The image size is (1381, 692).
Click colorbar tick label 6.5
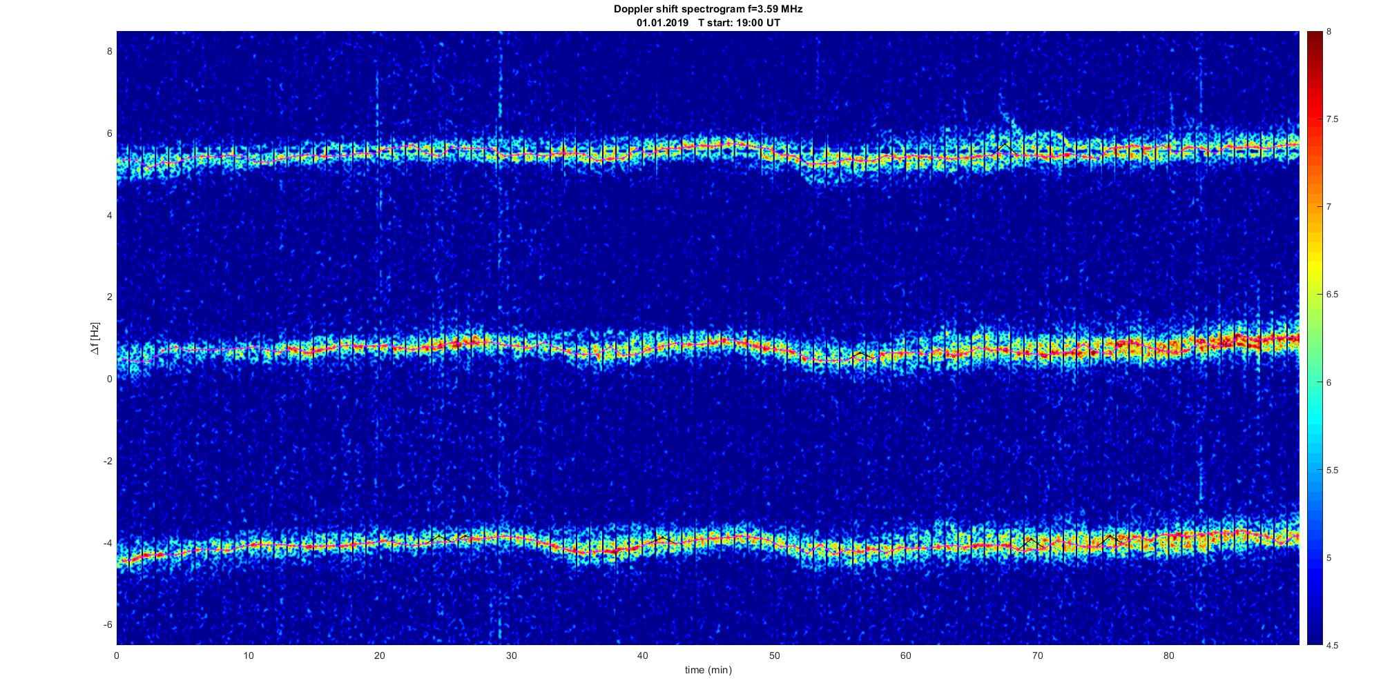1332,295
